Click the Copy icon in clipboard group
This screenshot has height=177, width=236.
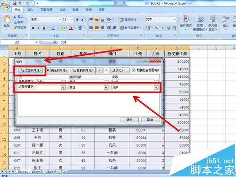[x=15, y=22]
